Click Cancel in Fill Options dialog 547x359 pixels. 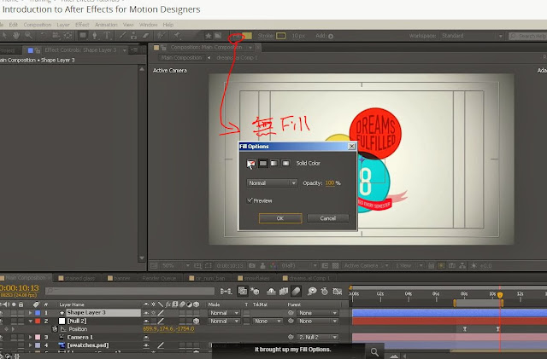[327, 218]
